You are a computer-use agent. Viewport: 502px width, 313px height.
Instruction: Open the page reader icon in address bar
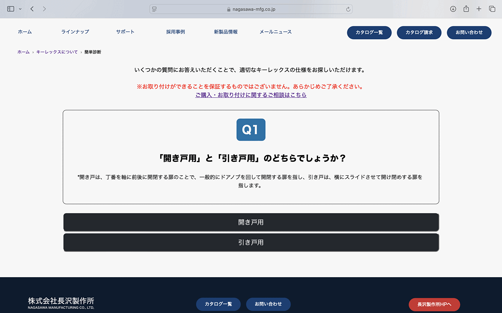tap(154, 9)
